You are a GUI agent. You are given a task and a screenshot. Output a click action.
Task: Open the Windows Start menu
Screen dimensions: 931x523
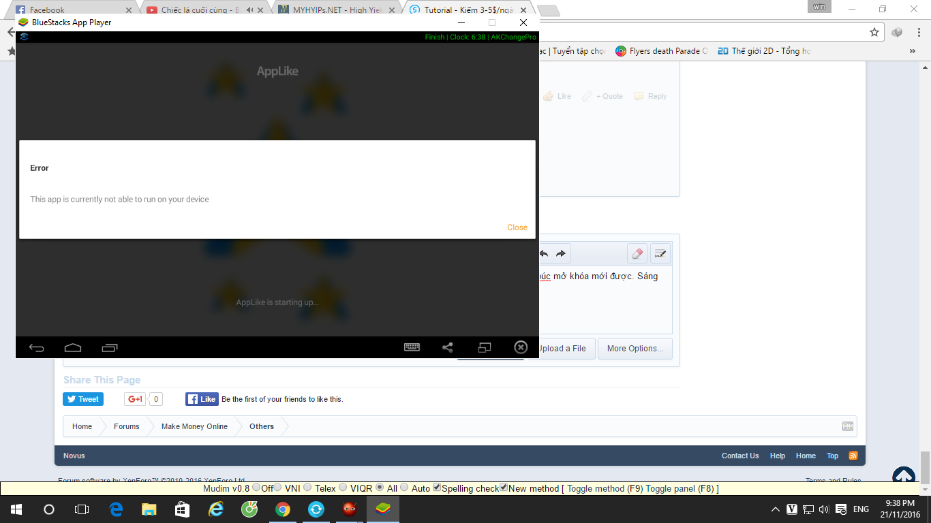[16, 509]
